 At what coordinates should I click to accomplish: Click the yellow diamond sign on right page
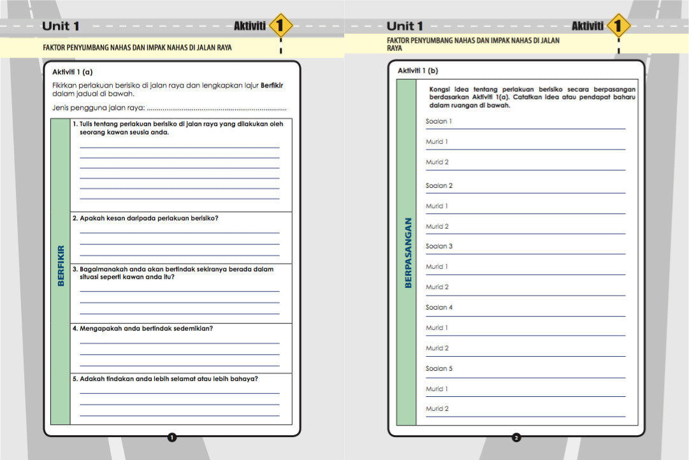[x=618, y=26]
